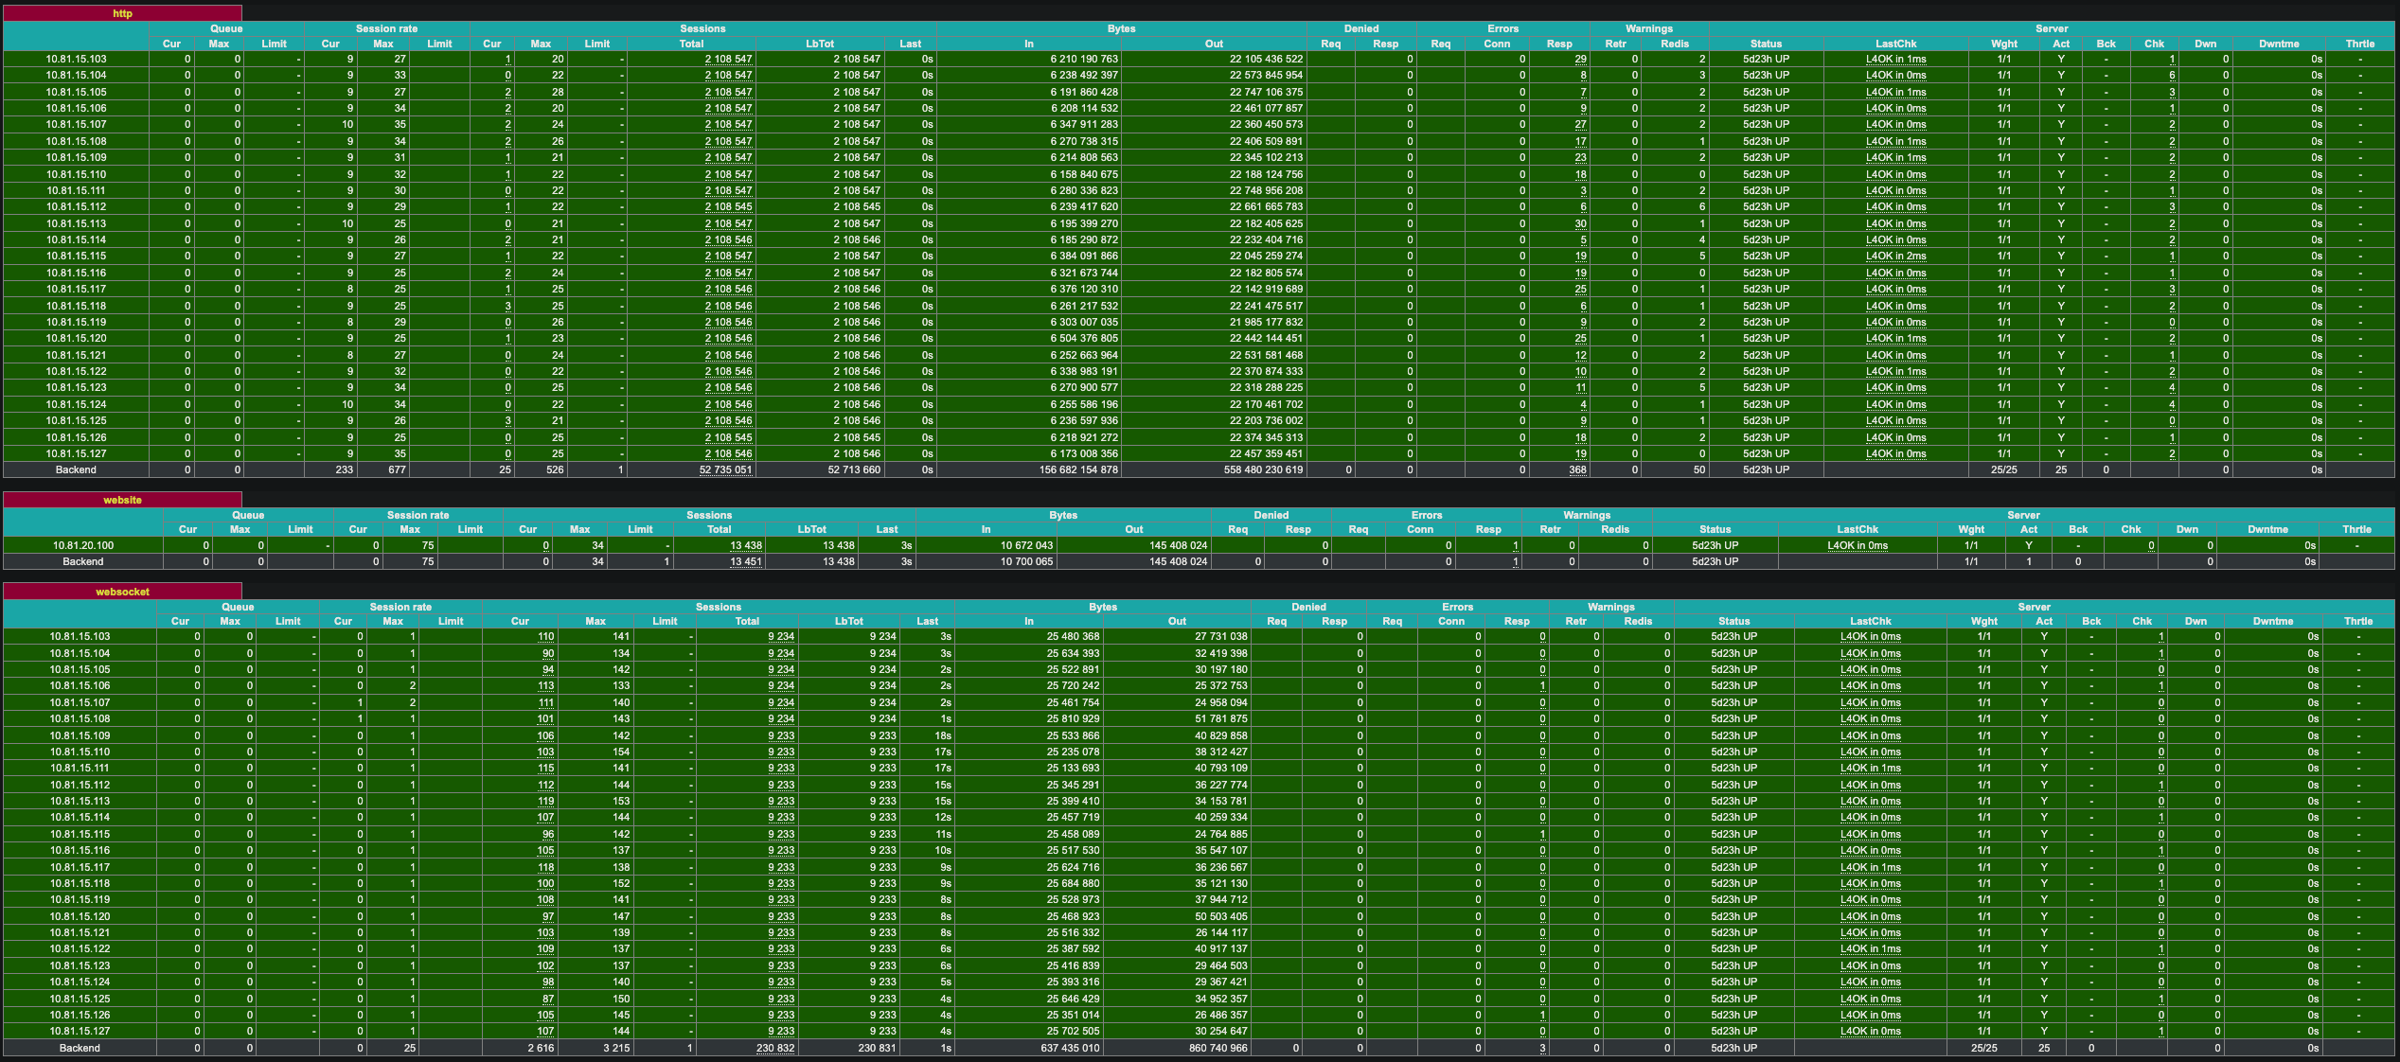Click http backend response errors 368
Screen dimensions: 2400x1062
pyautogui.click(x=1577, y=470)
